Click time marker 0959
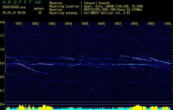This screenshot has width=173, height=110. [x=151, y=23]
